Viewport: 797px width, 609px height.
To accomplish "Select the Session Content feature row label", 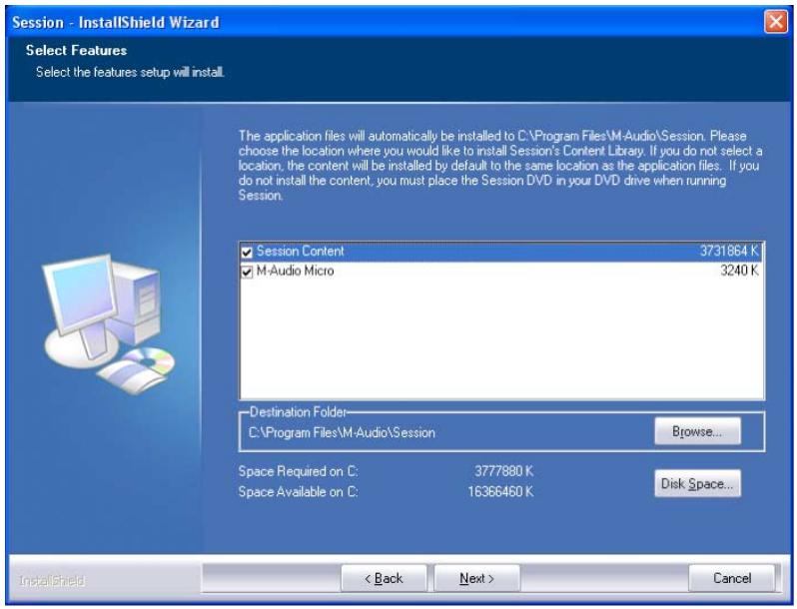I will [x=300, y=251].
